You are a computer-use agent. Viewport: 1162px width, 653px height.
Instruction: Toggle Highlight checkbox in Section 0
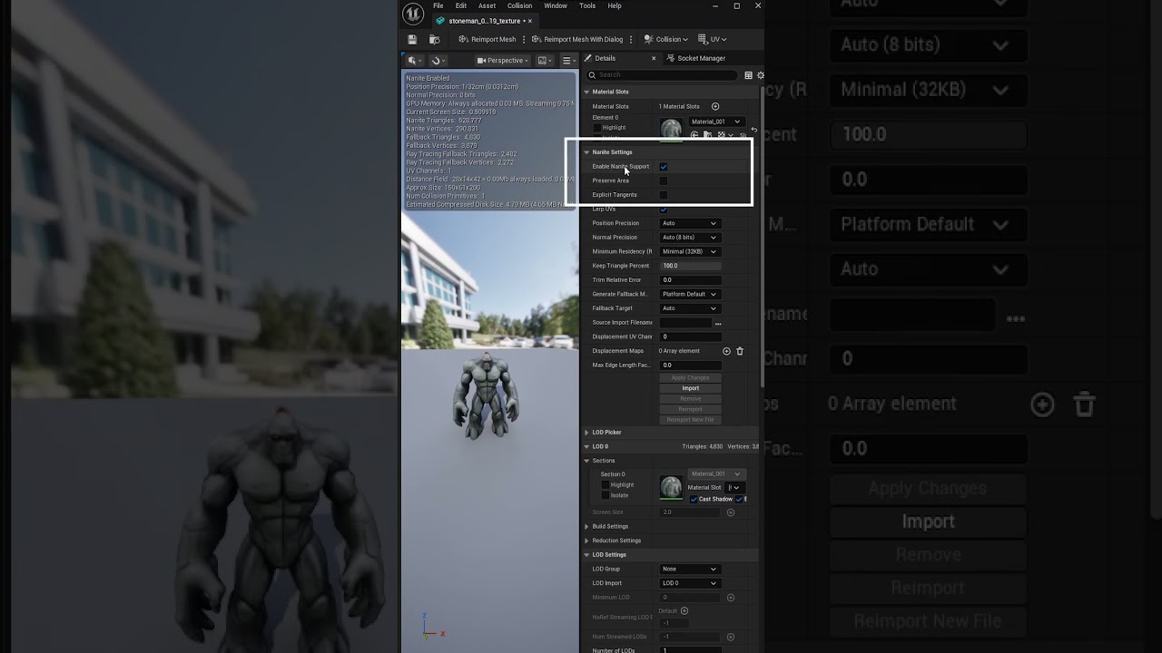(x=606, y=485)
